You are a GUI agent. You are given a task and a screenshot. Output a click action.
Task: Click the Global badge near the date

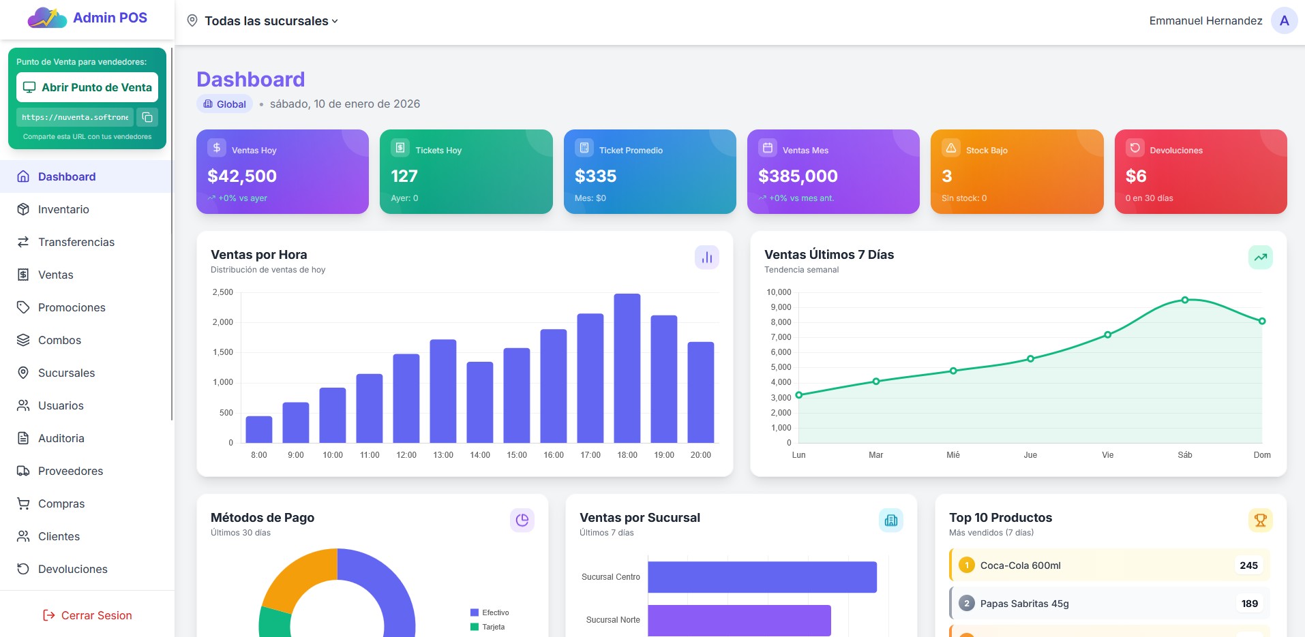pyautogui.click(x=224, y=104)
